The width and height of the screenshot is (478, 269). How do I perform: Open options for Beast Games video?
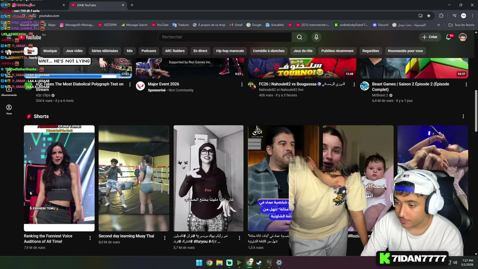[x=466, y=84]
